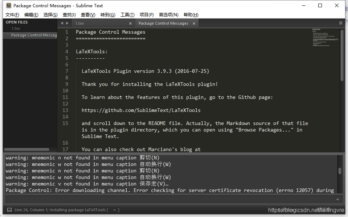The image size is (348, 217).
Task: Click the 'Package Control: Error downloading channel' console line
Action: (x=170, y=191)
